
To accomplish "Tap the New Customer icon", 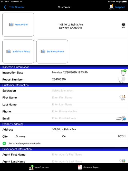I will [31, 167].
